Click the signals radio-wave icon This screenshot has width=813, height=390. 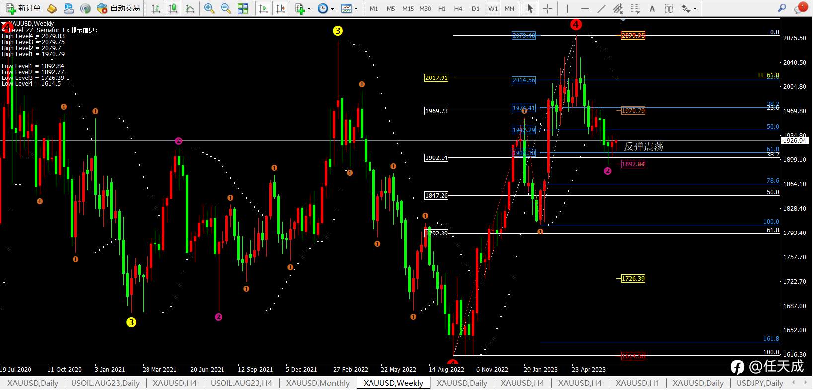coord(85,8)
